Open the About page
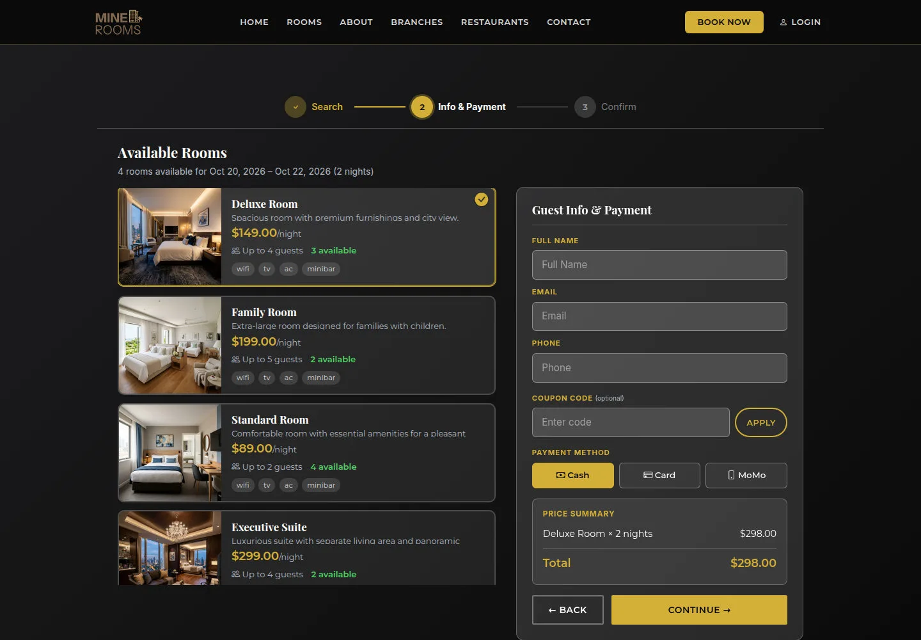This screenshot has width=921, height=640. [356, 22]
